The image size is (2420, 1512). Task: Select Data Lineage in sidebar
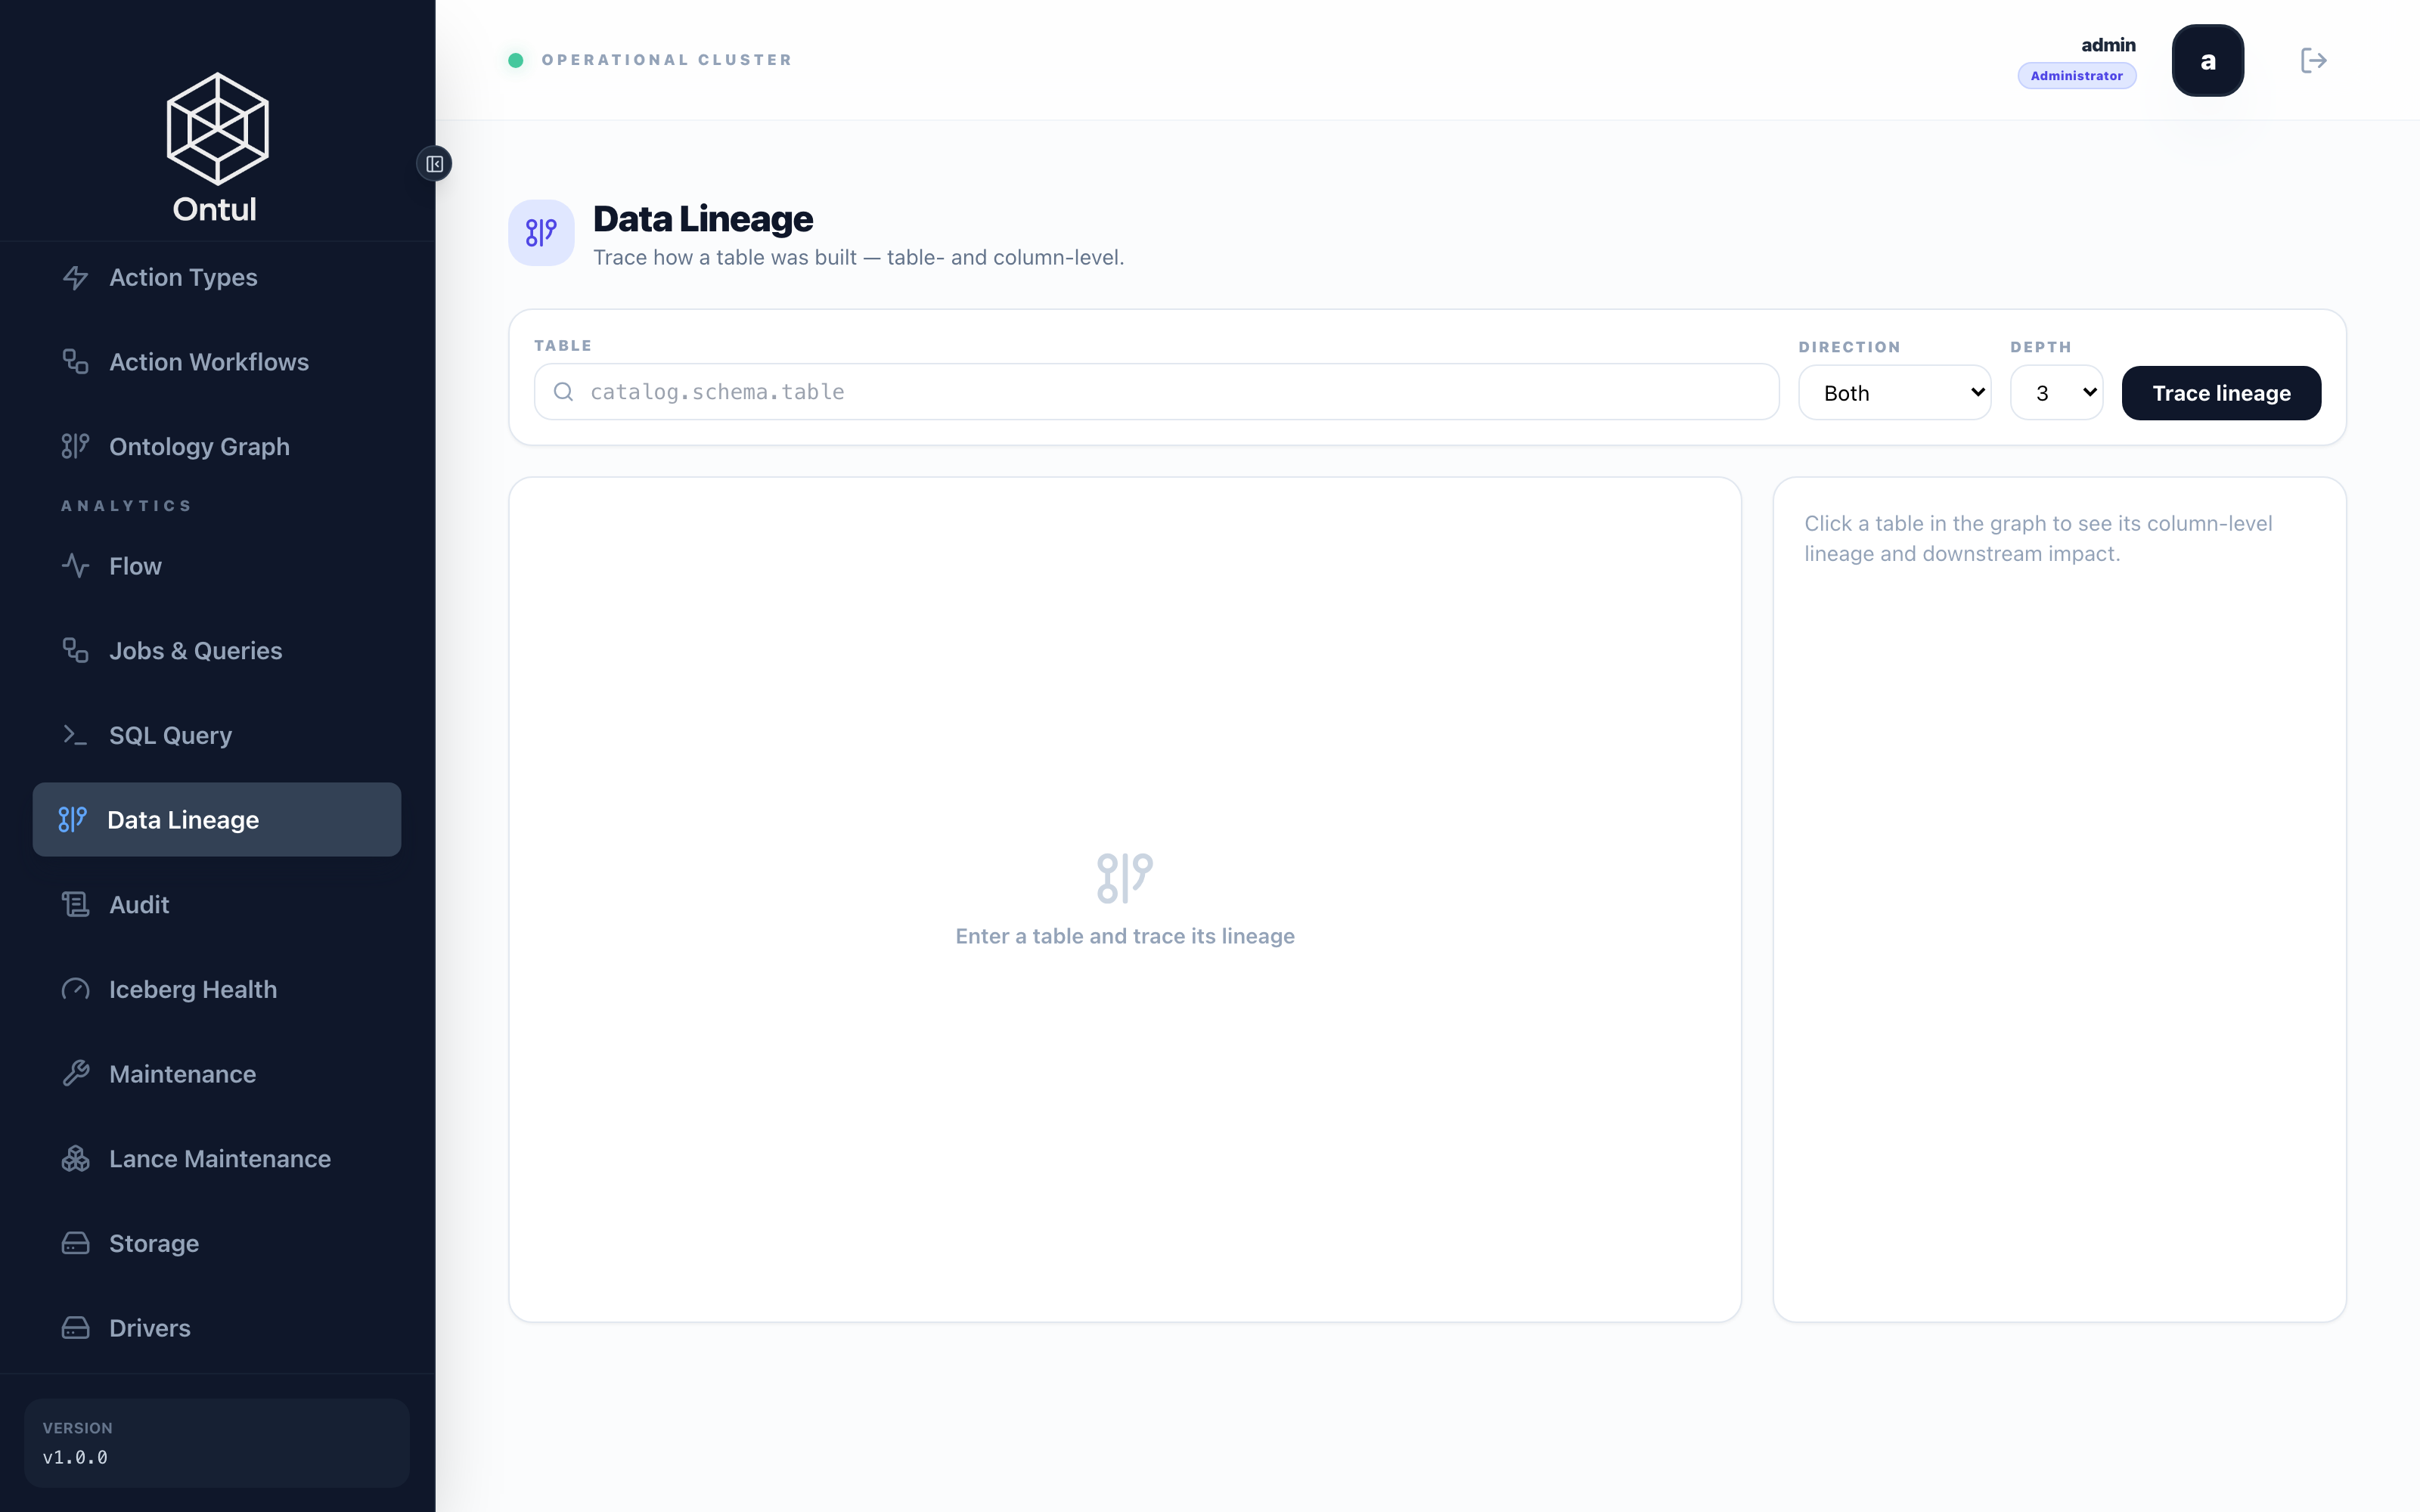click(x=217, y=820)
